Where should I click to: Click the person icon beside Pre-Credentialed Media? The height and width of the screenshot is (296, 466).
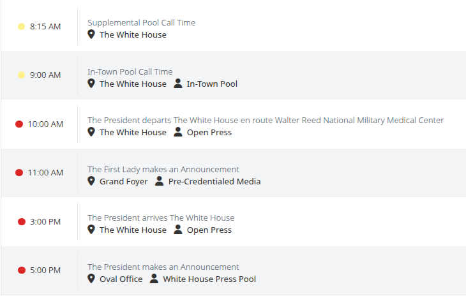coord(160,181)
